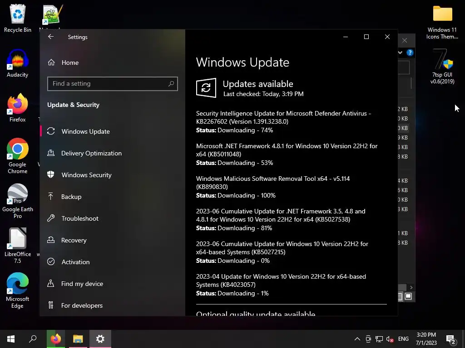Image resolution: width=465 pixels, height=348 pixels.
Task: Click Status: Downloading - 100% text
Action: pyautogui.click(x=236, y=196)
